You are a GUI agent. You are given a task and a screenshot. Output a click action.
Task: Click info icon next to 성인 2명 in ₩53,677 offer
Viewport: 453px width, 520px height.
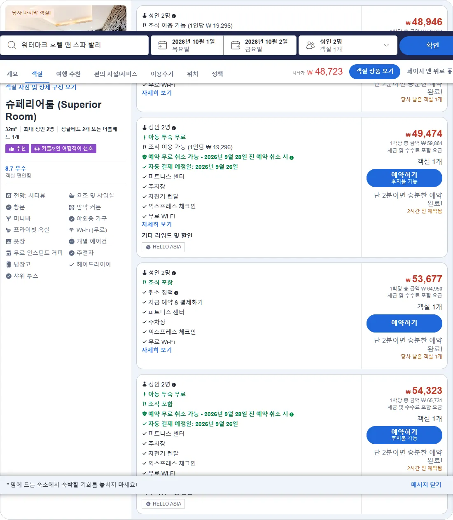[174, 273]
